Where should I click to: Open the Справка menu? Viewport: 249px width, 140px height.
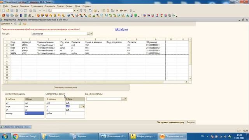pyautogui.click(x=86, y=6)
